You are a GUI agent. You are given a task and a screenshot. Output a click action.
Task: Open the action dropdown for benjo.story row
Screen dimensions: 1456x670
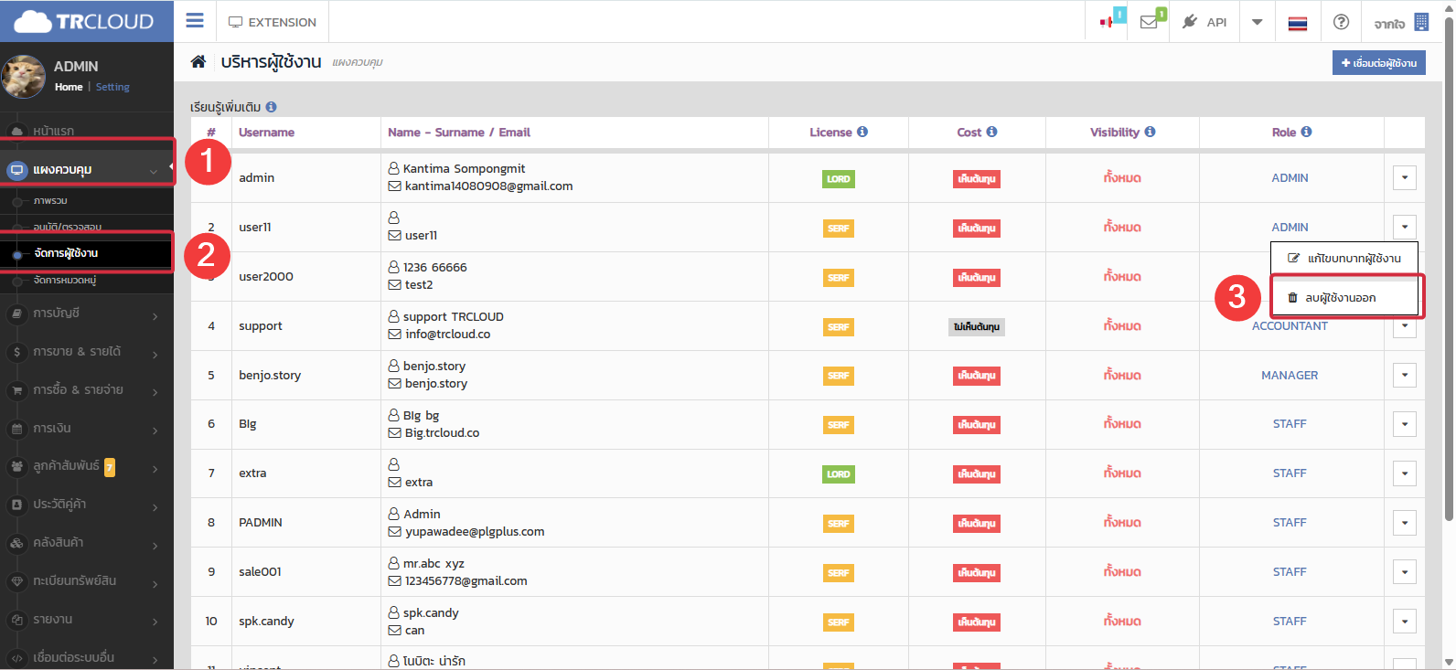[1405, 376]
